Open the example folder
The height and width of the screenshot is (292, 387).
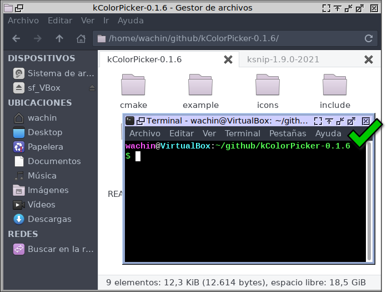[200, 91]
